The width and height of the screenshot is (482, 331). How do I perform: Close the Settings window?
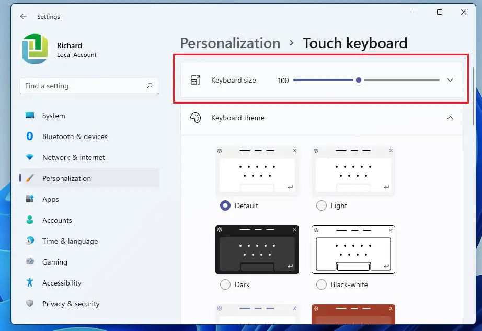pos(464,12)
